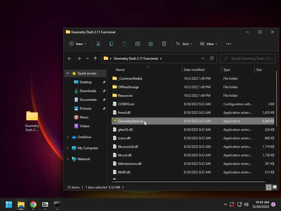Open Videos in the sidebar
Image resolution: width=281 pixels, height=211 pixels.
click(85, 126)
